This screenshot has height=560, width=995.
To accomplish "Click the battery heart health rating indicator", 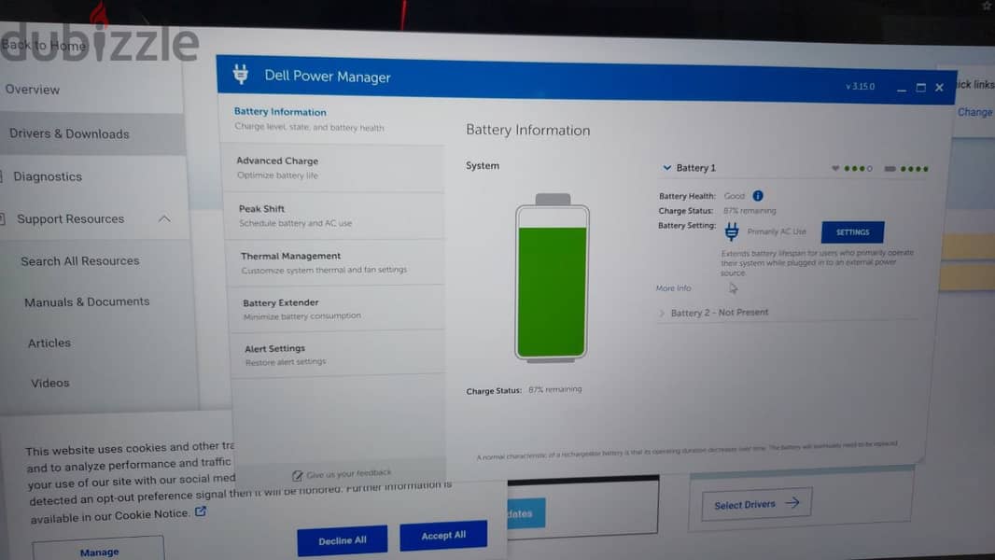I will (852, 168).
